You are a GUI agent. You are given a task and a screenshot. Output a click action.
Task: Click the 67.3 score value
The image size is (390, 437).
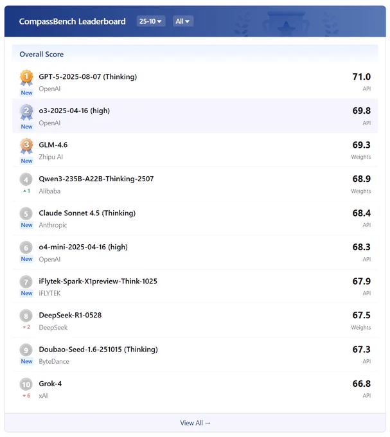pyautogui.click(x=361, y=350)
